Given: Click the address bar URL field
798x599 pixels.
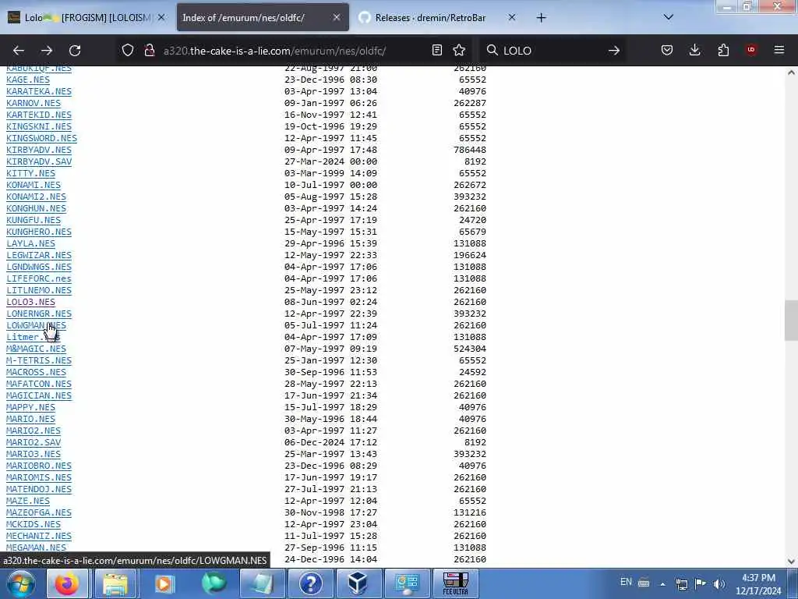Looking at the screenshot, I should pyautogui.click(x=293, y=51).
